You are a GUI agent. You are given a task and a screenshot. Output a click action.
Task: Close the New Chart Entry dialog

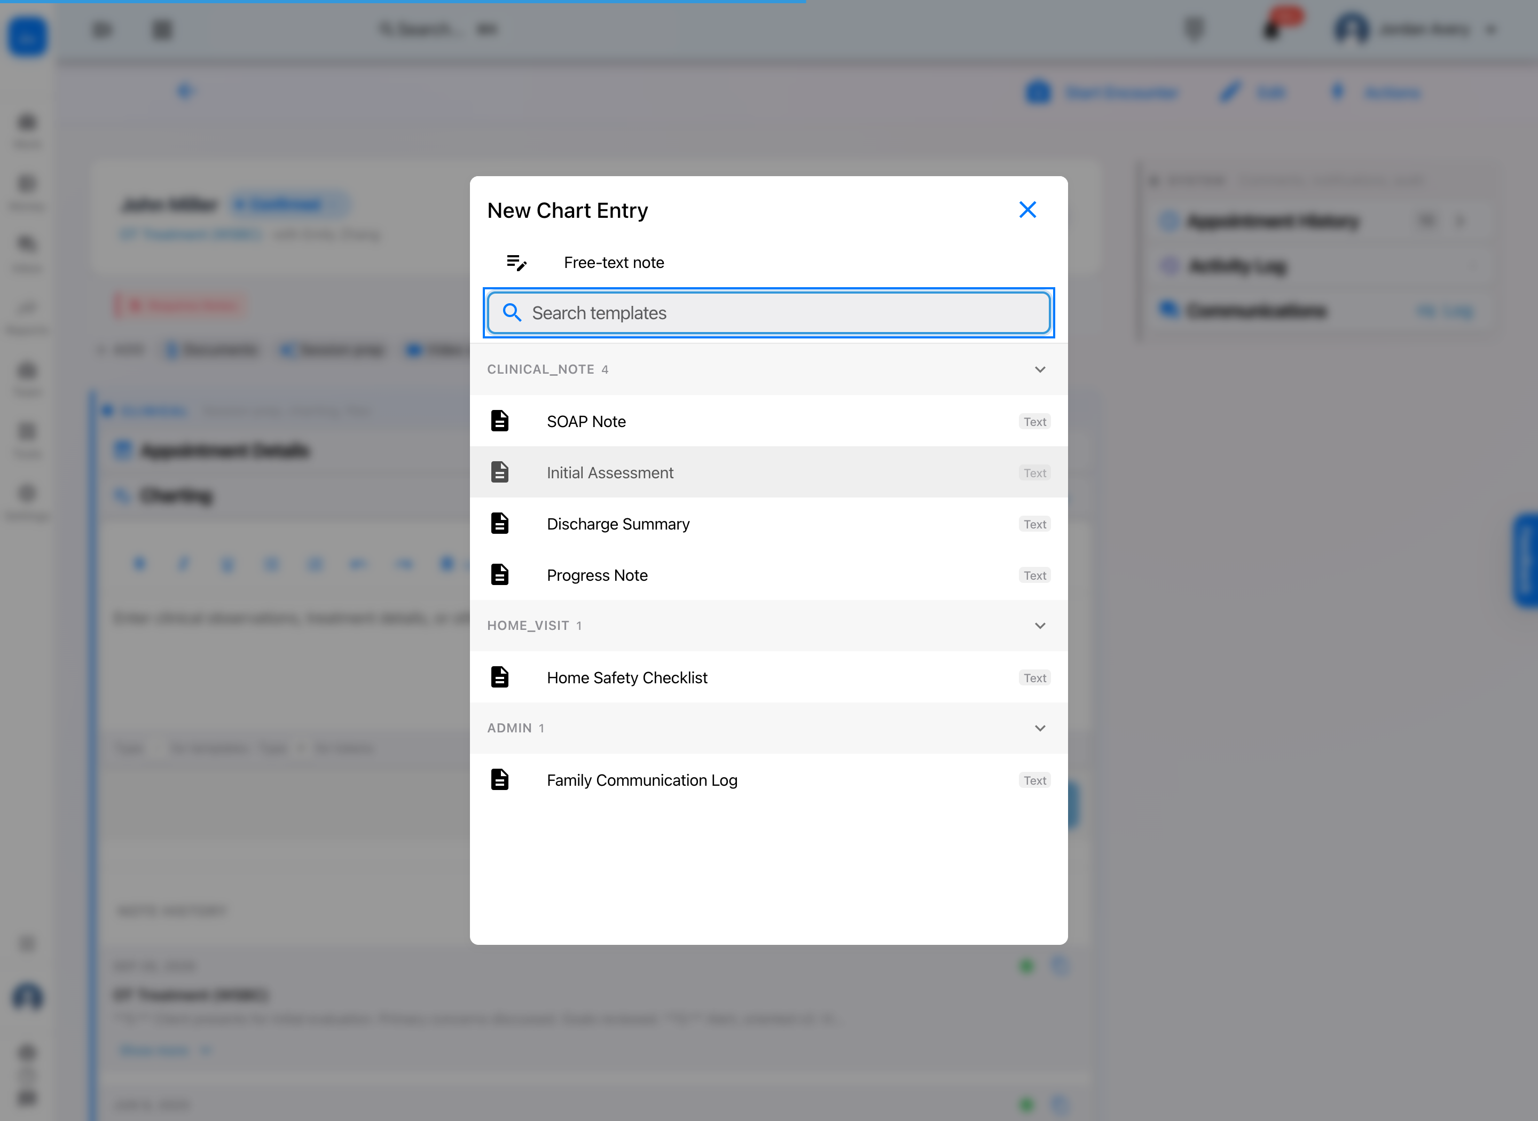(x=1027, y=210)
